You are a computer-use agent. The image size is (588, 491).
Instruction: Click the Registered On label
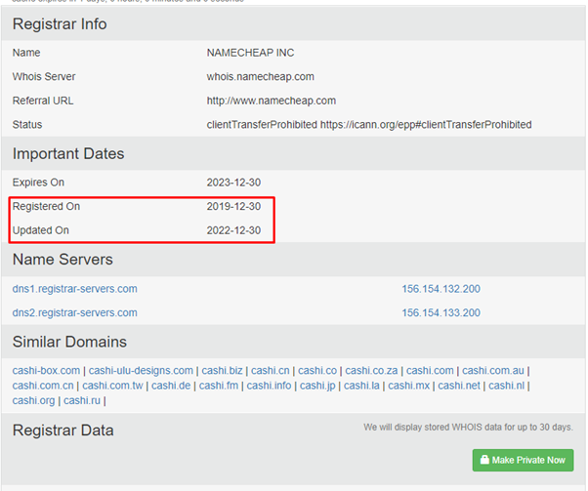click(x=46, y=207)
